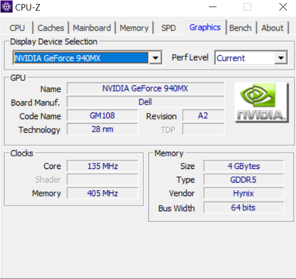
Task: Click the CPU-Z app icon in title bar
Action: click(7, 7)
